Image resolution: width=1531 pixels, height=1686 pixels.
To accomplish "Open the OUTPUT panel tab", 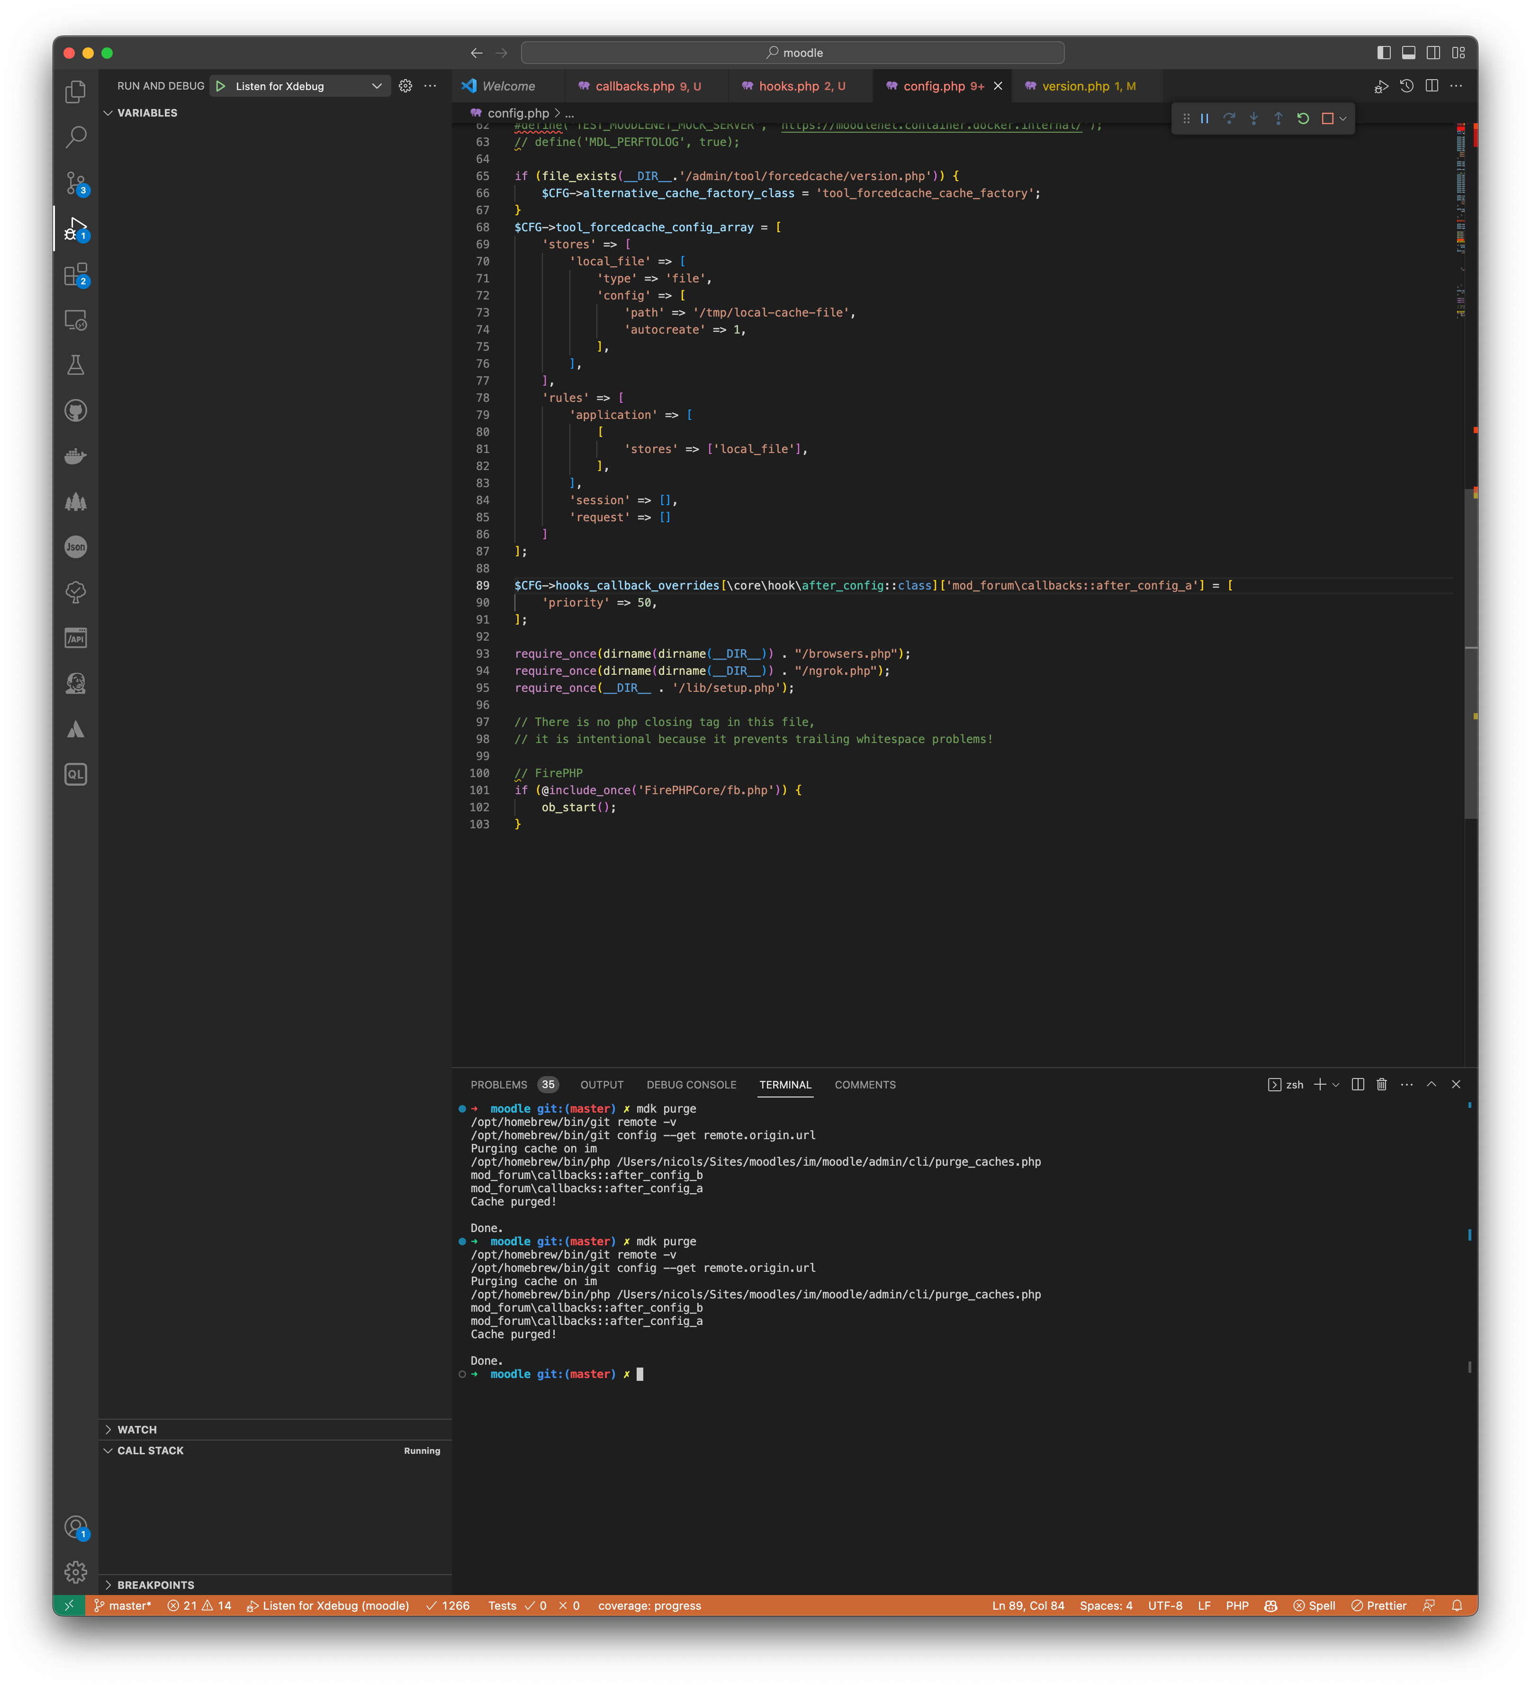I will [x=602, y=1085].
